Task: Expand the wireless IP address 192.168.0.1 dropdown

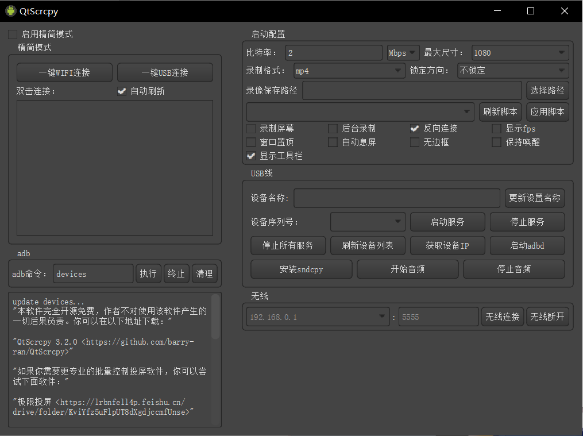Action: point(318,317)
